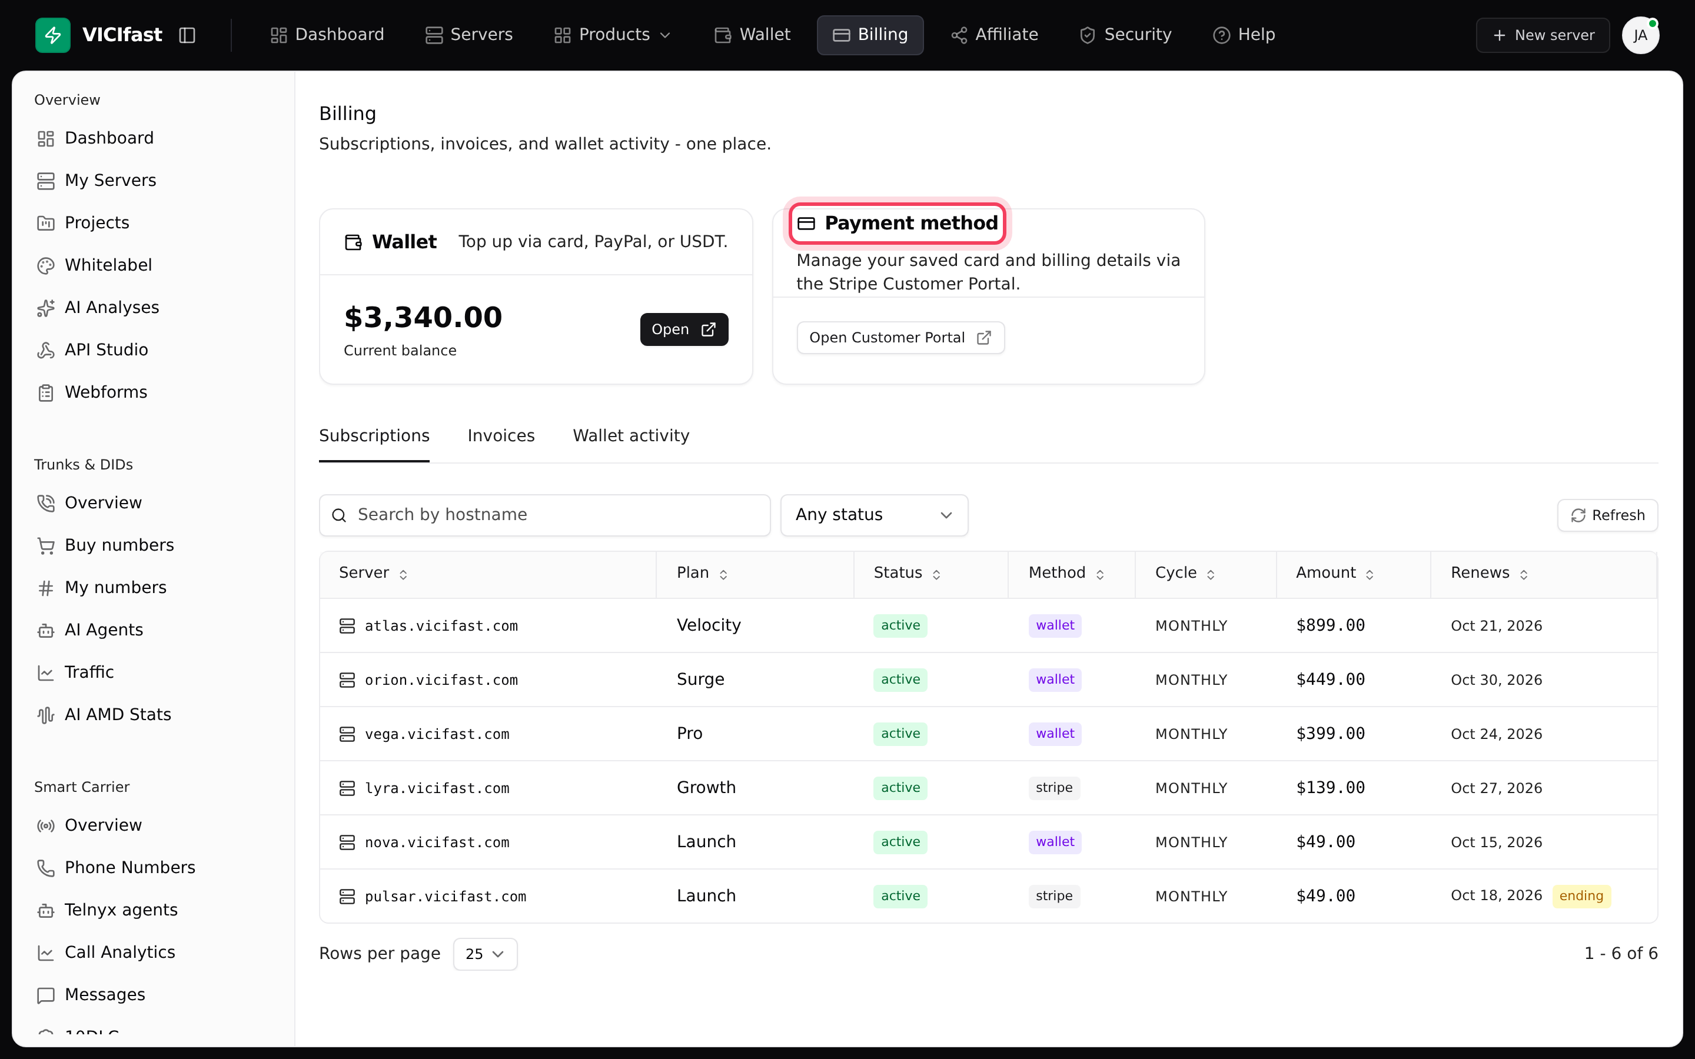Viewport: 1695px width, 1059px height.
Task: Open the Any status filter dropdown
Action: [x=874, y=515]
